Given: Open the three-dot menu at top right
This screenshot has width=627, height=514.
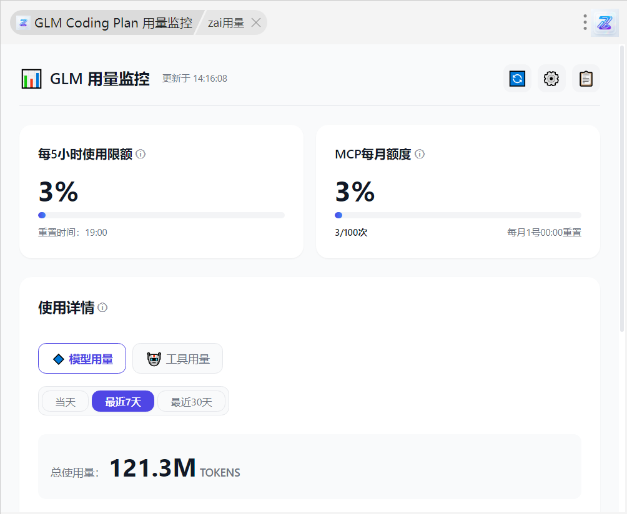Looking at the screenshot, I should [x=585, y=23].
